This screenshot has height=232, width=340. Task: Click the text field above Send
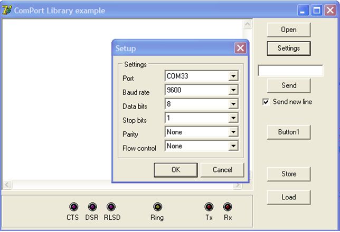pos(290,71)
